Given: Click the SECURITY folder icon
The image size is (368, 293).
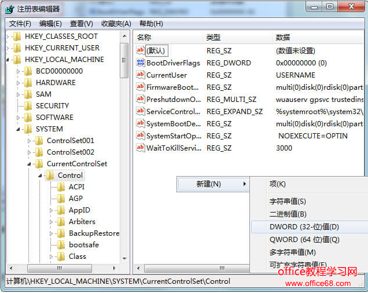Looking at the screenshot, I should point(28,106).
